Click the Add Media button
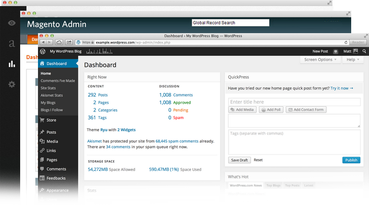369x205 pixels. (242, 109)
